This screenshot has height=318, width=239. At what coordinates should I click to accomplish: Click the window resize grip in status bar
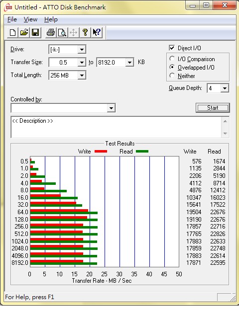[x=233, y=298]
